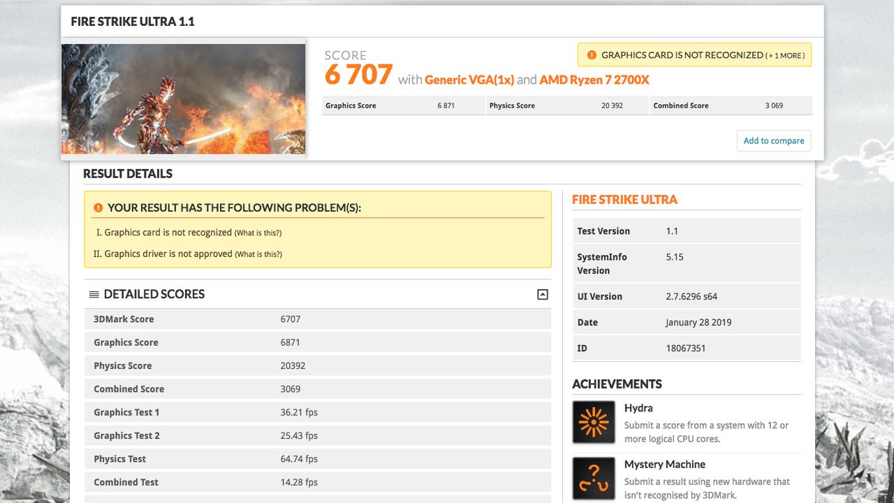
Task: Select the result ID 18067351
Action: [686, 348]
